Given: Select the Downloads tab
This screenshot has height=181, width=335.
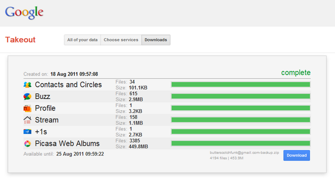Looking at the screenshot, I should (x=156, y=40).
